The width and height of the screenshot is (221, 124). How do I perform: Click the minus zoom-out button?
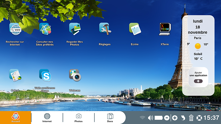point(167,118)
